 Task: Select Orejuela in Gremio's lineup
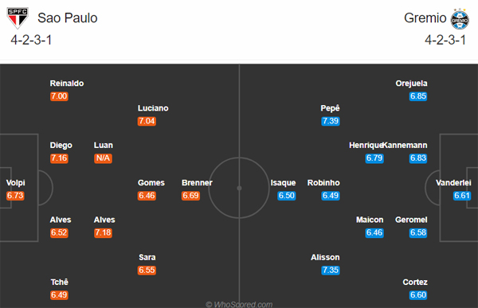411,84
